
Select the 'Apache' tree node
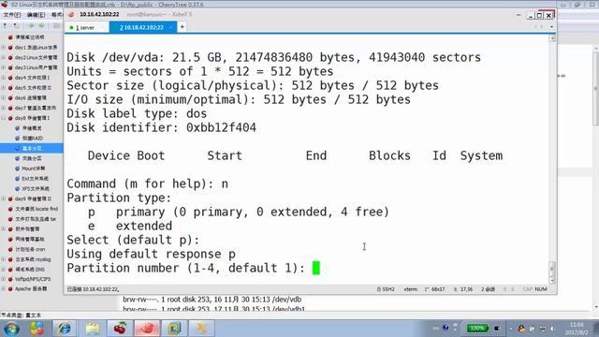point(31,289)
